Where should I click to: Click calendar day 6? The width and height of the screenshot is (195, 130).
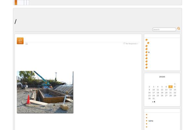click(166, 87)
